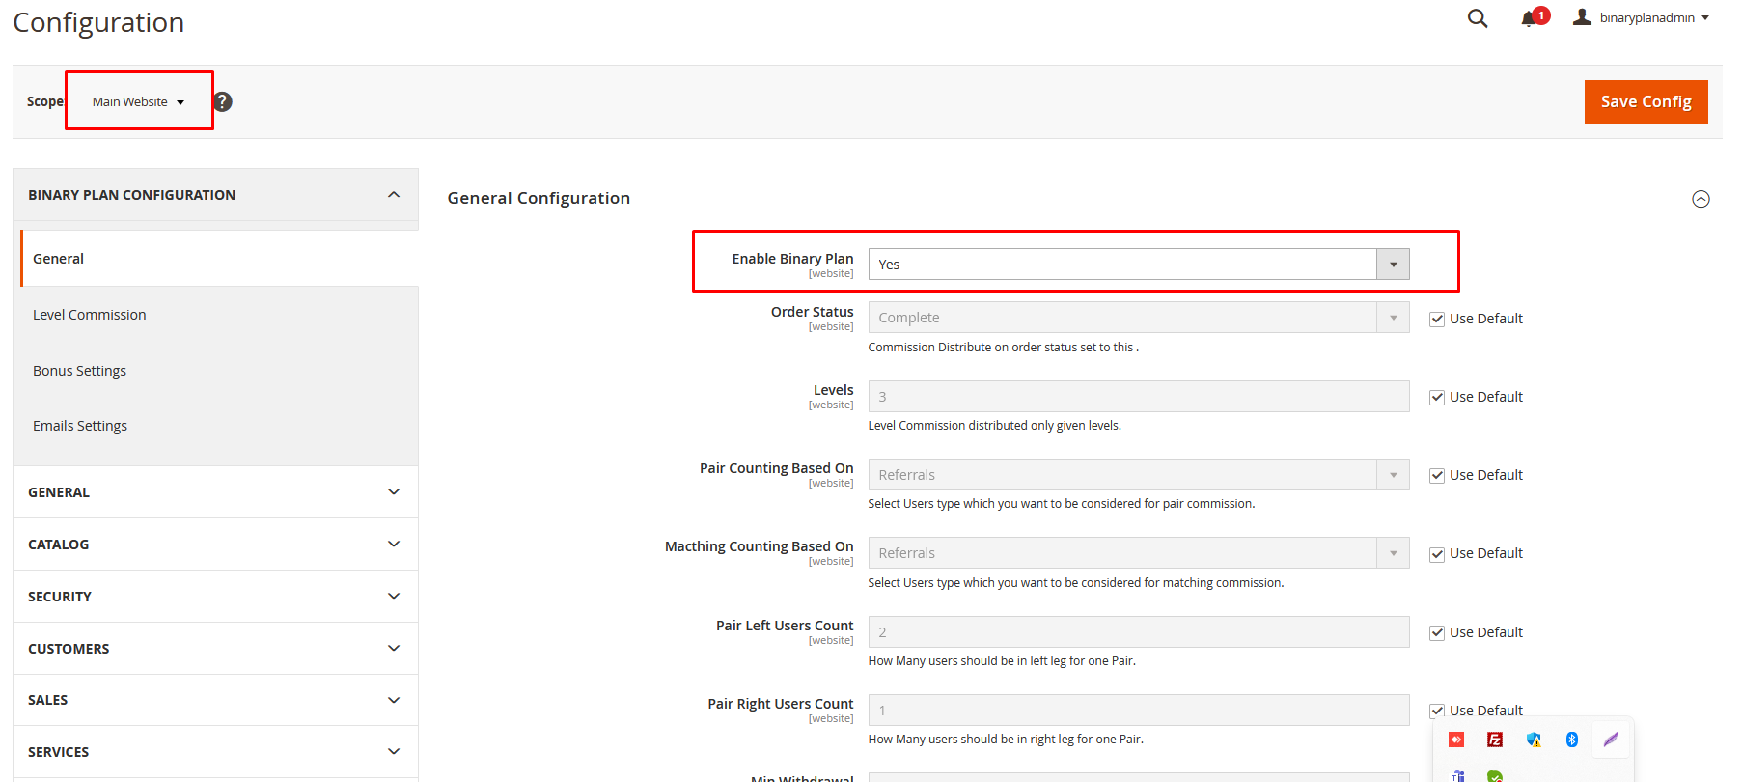Open FileZilla from the system tray
1743x782 pixels.
point(1495,740)
